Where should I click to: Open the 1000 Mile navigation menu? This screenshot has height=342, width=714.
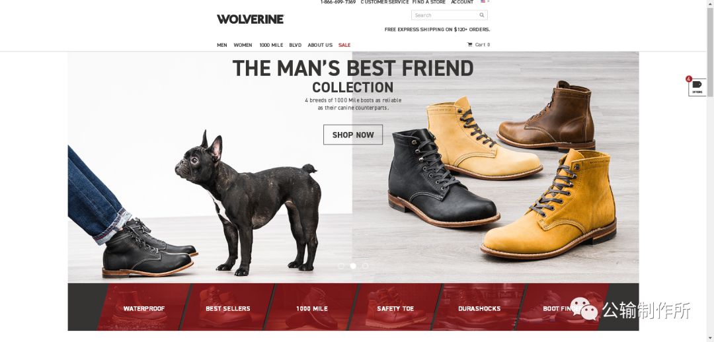pos(271,45)
